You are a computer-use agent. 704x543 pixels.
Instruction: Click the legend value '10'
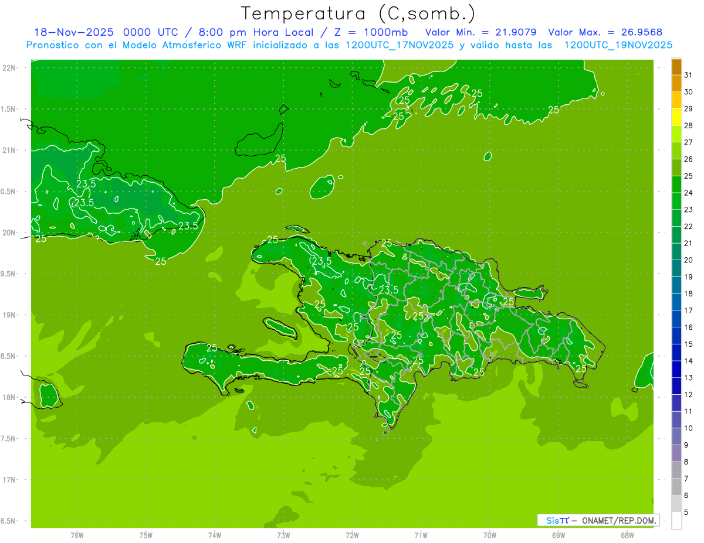(x=689, y=428)
